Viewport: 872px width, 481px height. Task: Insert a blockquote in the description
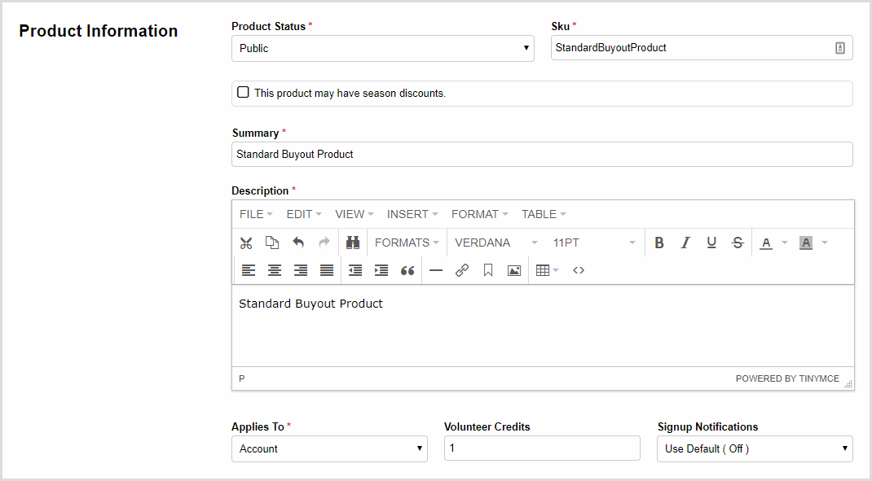coord(407,270)
